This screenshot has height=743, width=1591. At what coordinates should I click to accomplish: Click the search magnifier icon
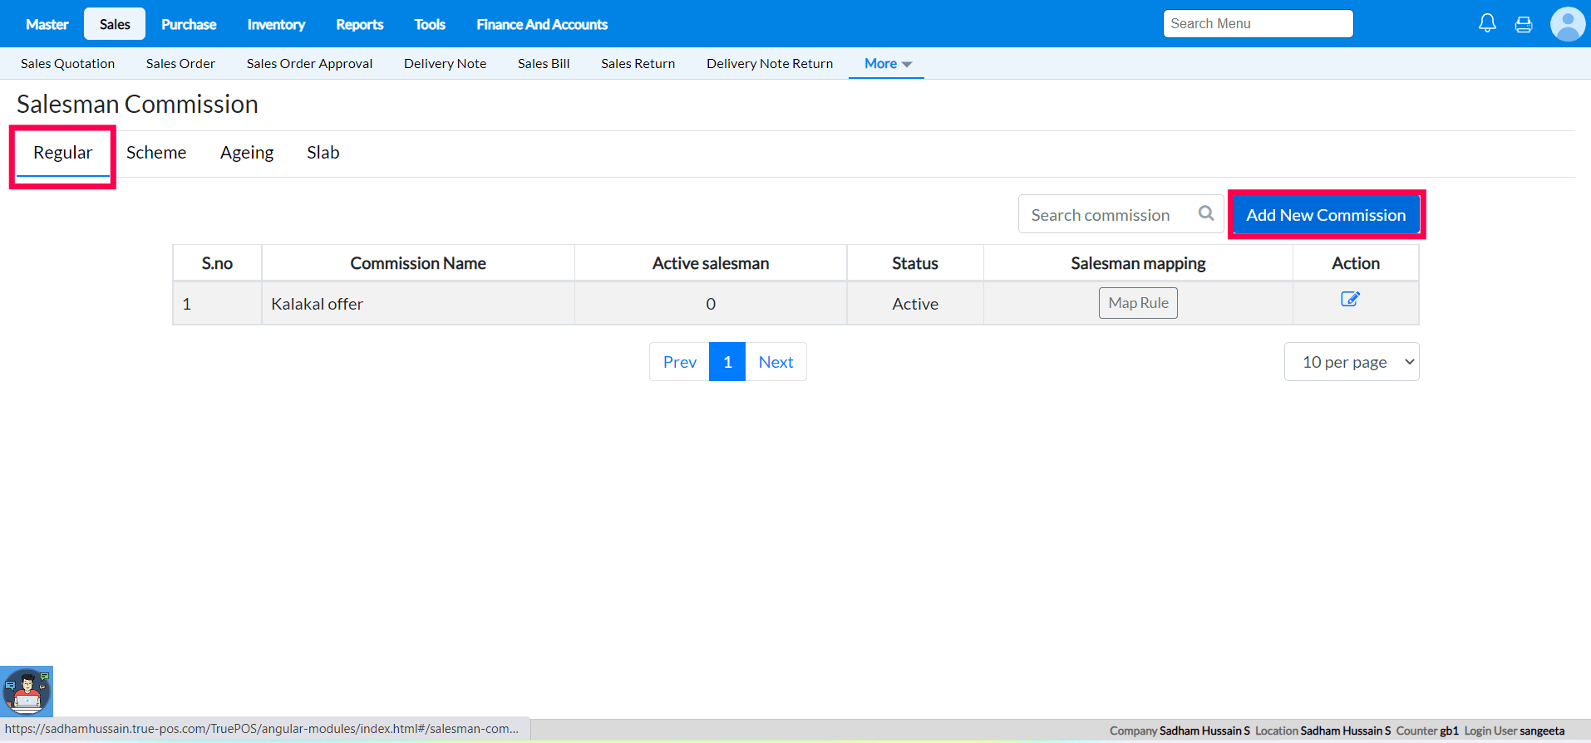pyautogui.click(x=1206, y=214)
